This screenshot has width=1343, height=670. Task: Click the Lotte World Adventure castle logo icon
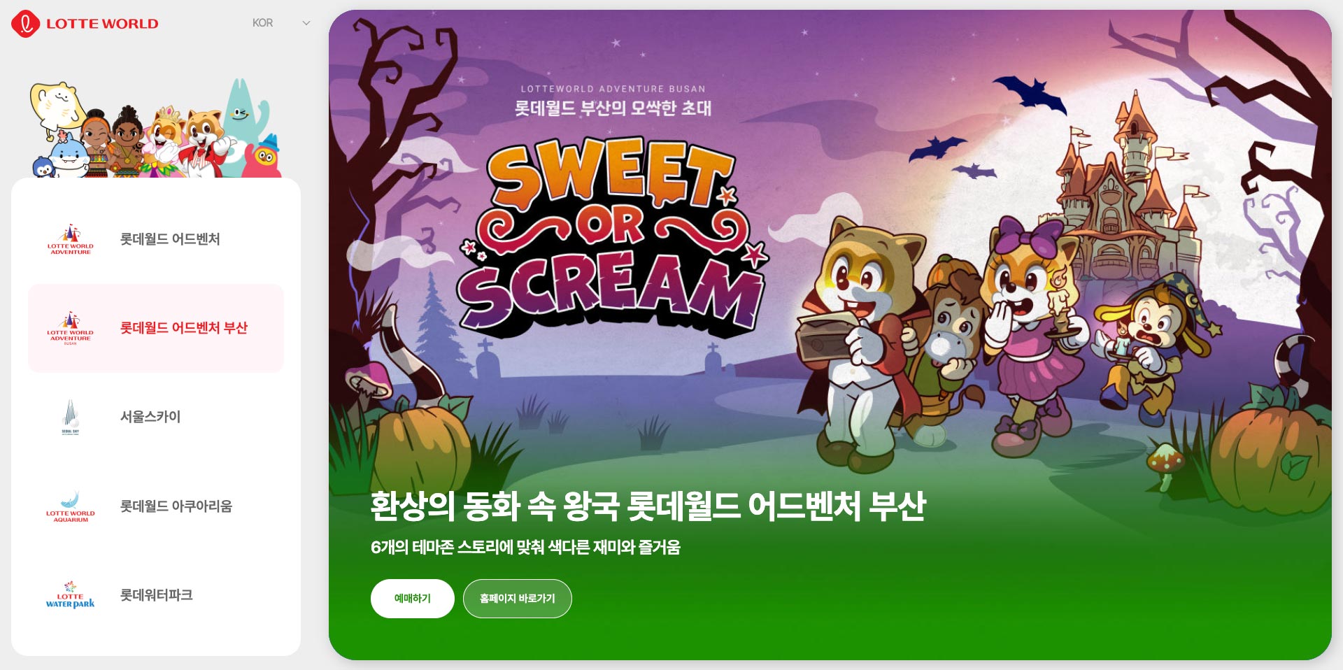click(x=71, y=239)
